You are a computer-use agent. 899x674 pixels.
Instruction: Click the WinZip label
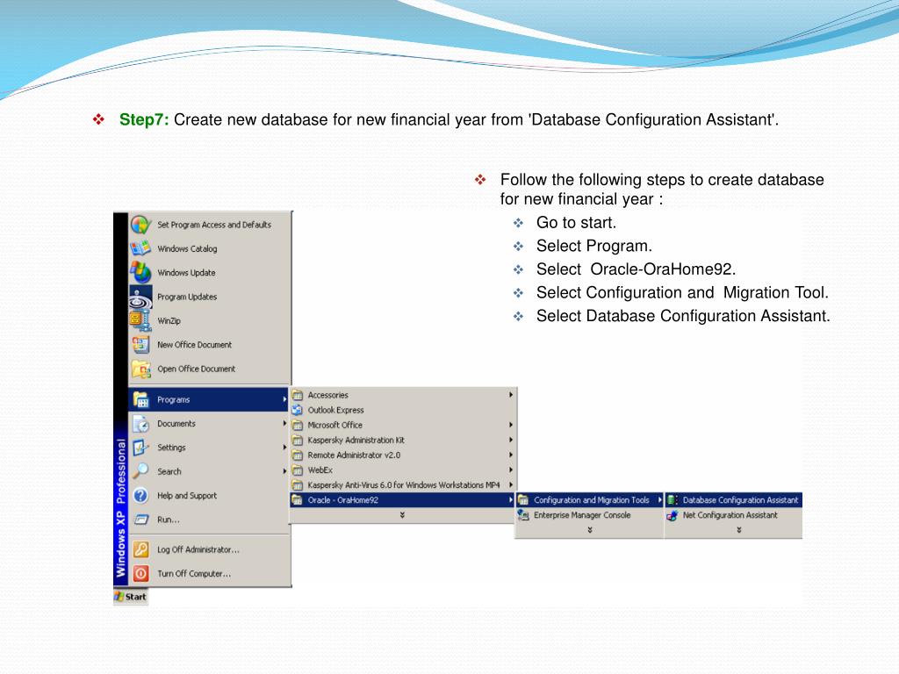(x=169, y=321)
